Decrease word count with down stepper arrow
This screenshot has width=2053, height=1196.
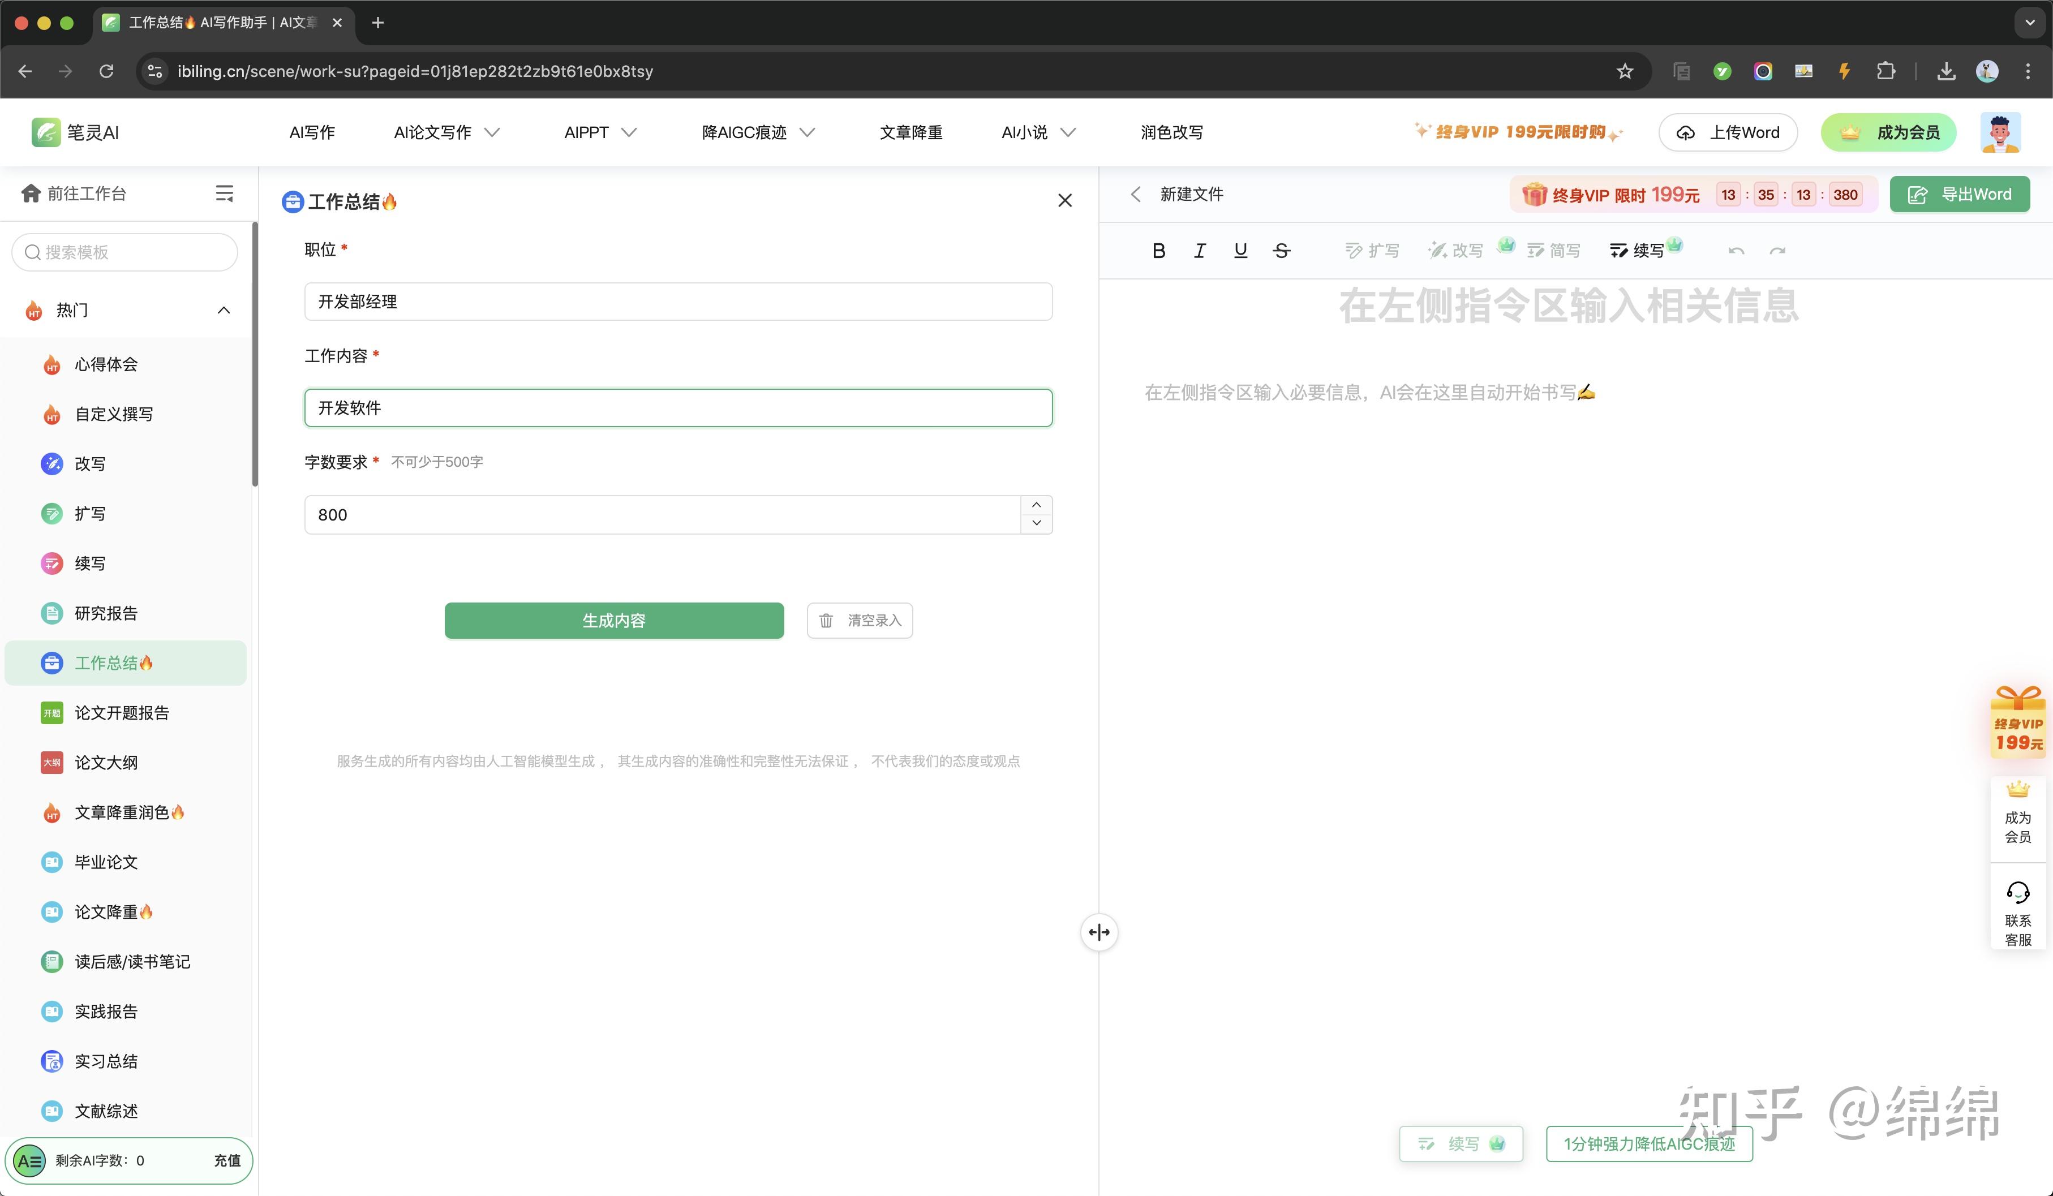pyautogui.click(x=1036, y=523)
